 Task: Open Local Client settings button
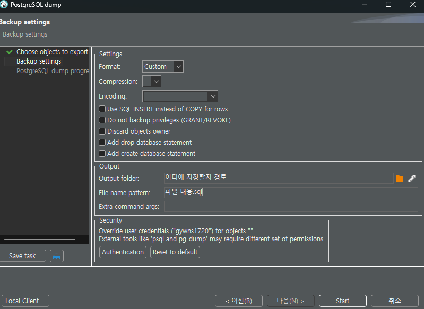tap(25, 301)
